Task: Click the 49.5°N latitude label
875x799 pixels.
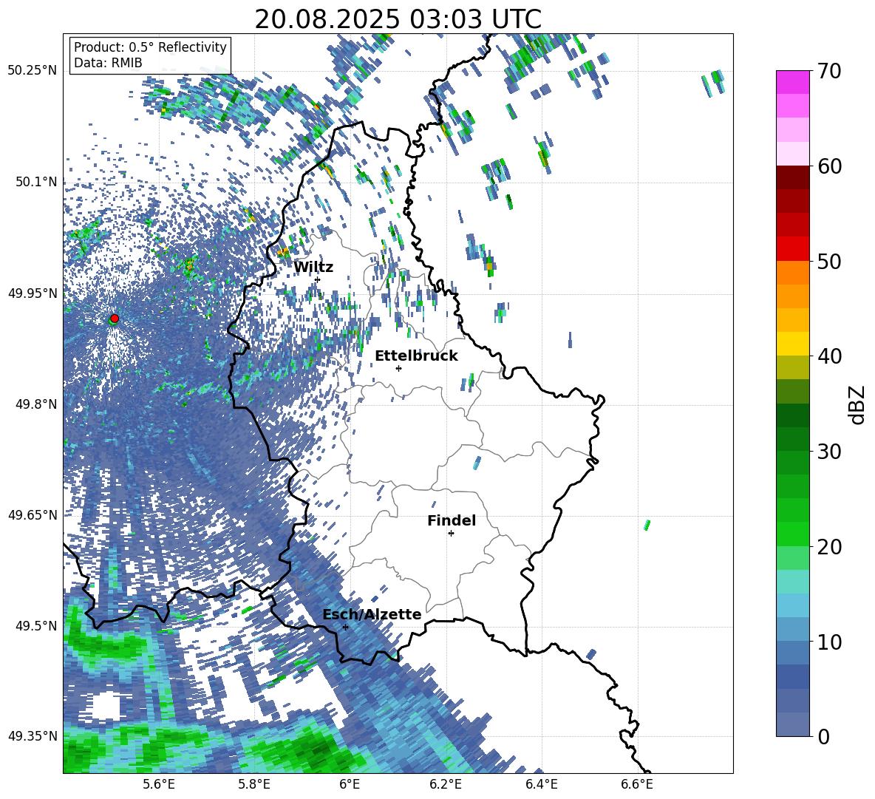Action: coord(36,625)
